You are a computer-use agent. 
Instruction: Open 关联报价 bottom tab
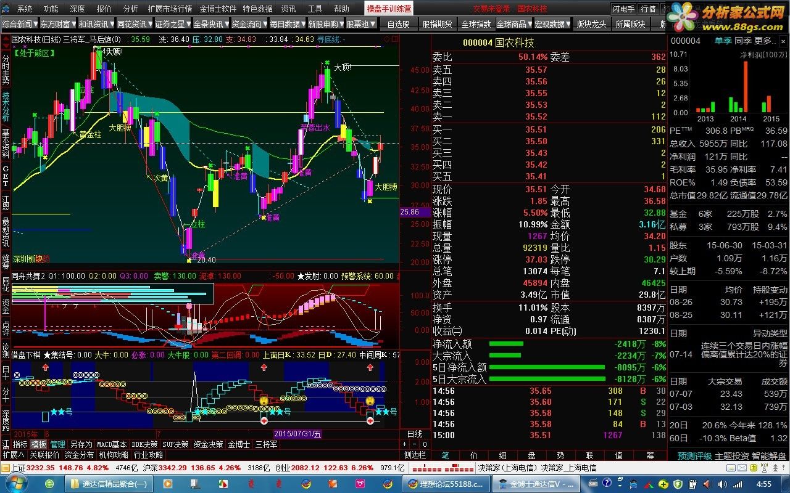[x=44, y=455]
